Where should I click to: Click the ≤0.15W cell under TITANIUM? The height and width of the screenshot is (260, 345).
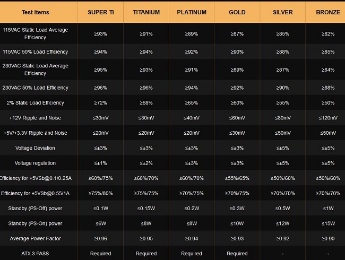[146, 208]
